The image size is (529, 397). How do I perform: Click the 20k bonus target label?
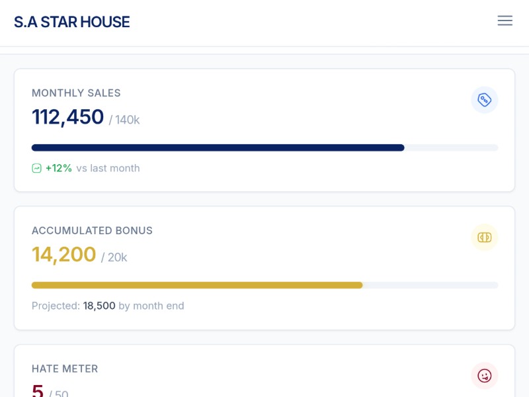[116, 257]
